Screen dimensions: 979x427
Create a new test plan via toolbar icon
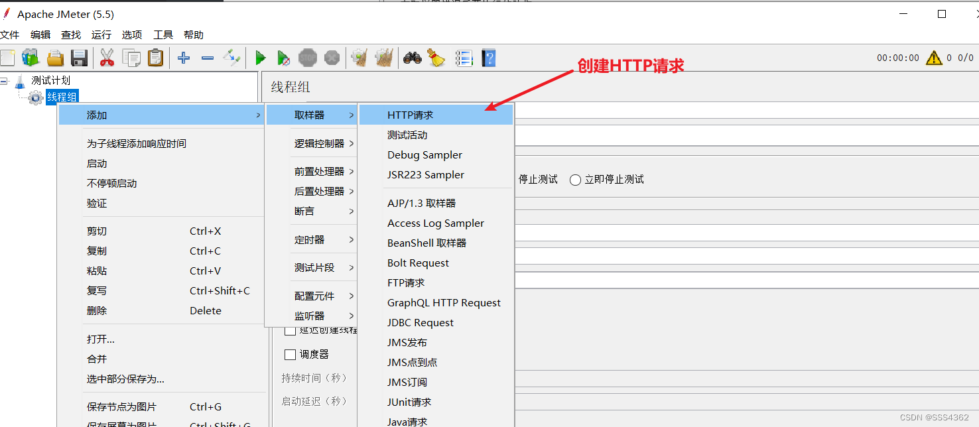(7, 58)
